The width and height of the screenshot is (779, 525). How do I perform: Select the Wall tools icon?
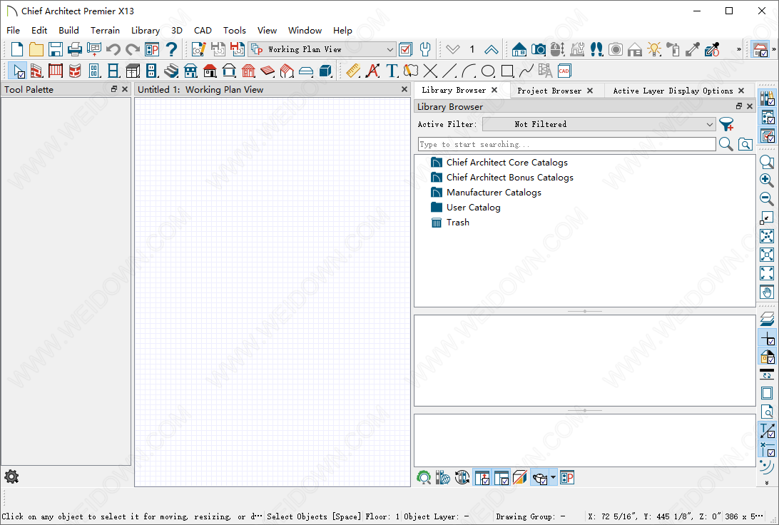coord(36,71)
